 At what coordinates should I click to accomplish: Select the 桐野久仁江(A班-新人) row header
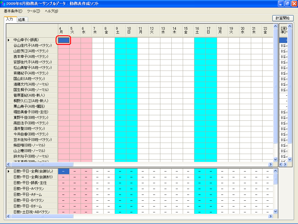[x=32, y=101]
